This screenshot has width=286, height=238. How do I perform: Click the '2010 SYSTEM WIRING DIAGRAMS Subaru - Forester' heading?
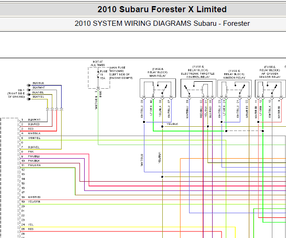[162, 23]
